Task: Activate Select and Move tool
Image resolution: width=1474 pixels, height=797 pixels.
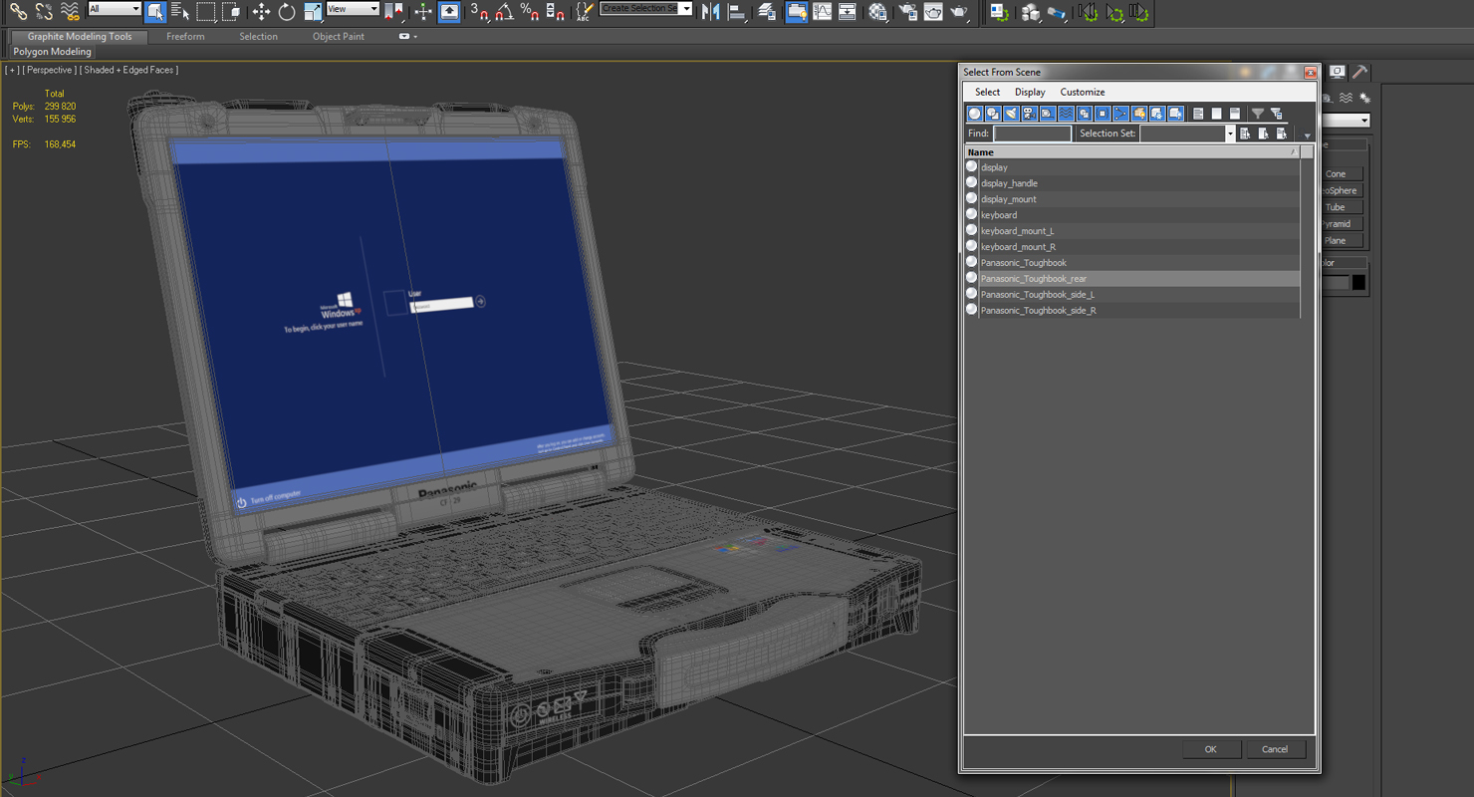Action: 261,11
